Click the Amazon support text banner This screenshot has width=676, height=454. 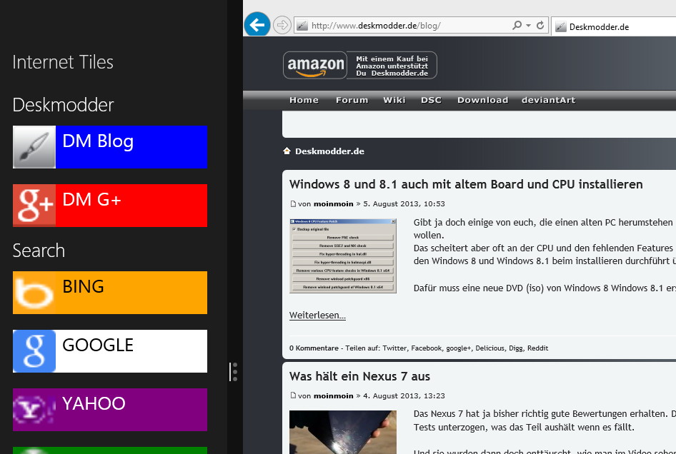(x=392, y=66)
